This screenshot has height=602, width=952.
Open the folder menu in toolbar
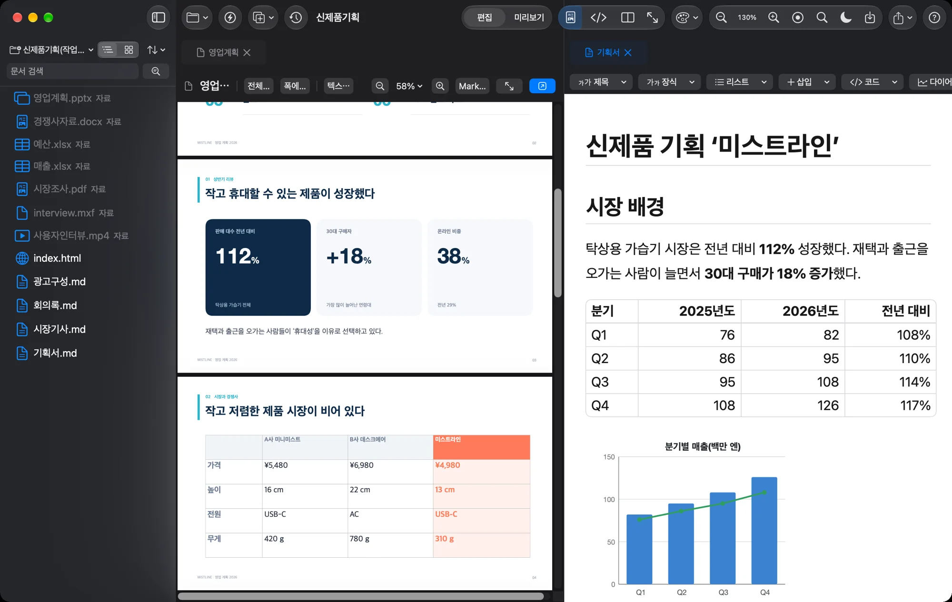[x=197, y=18]
